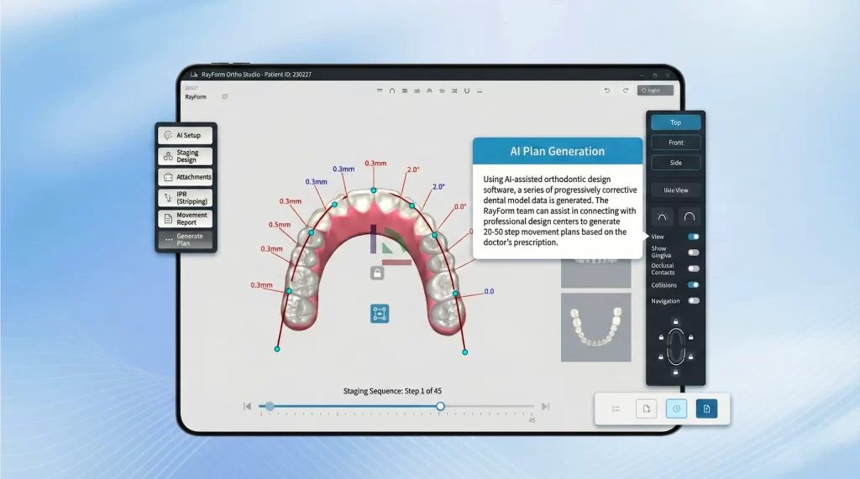Click the padlock icon below the arch
The height and width of the screenshot is (479, 860).
click(x=378, y=272)
